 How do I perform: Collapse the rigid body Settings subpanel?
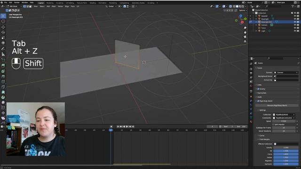(262, 110)
